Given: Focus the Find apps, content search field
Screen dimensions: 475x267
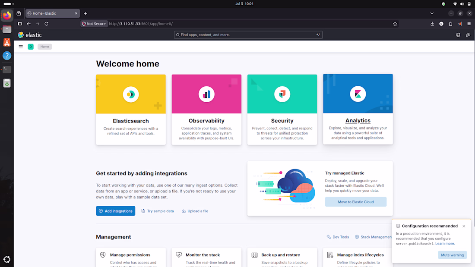Looking at the screenshot, I should 248,35.
